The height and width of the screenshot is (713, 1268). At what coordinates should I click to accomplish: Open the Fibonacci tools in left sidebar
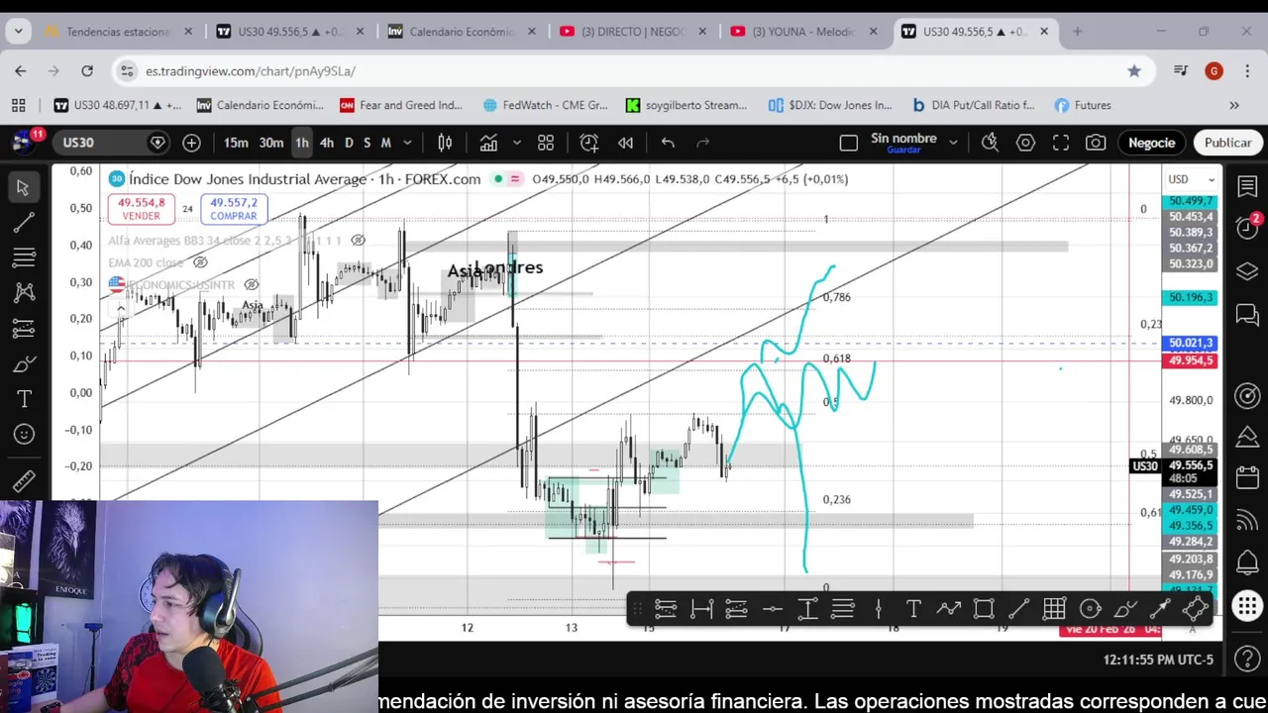coord(23,258)
